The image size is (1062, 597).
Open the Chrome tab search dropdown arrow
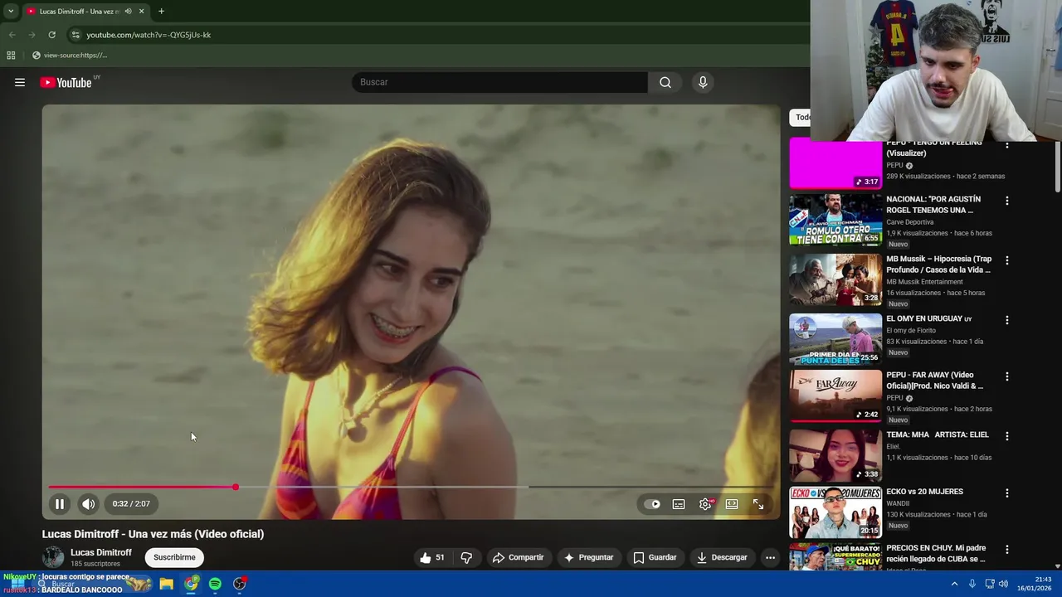pos(10,12)
